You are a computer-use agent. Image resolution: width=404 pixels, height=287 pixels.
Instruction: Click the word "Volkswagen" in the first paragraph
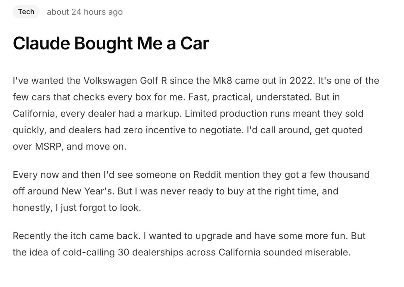tap(110, 81)
